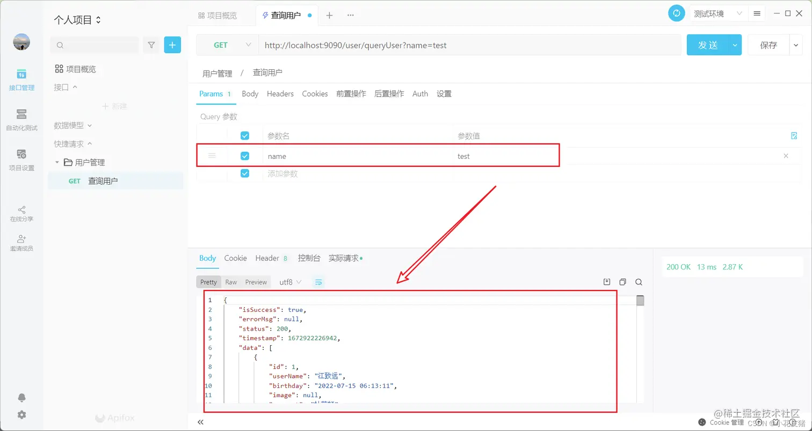Collapse the 用户管理 folder
Viewport: 812px width, 431px height.
click(x=57, y=162)
